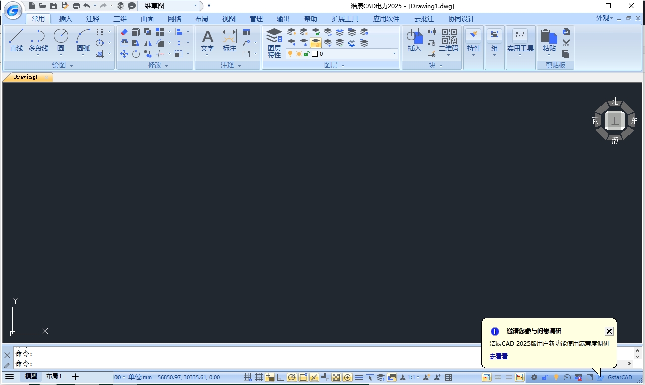This screenshot has height=385, width=645.
Task: Toggle layer lock icon in layer dropdown
Action: coord(306,54)
